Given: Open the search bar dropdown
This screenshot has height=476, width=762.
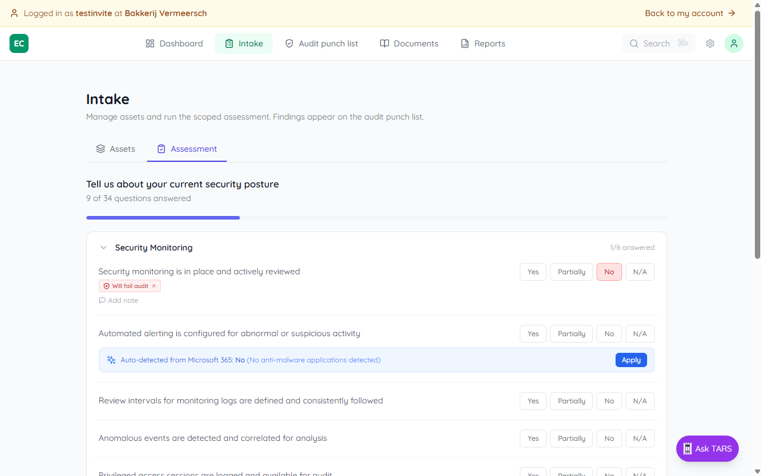Looking at the screenshot, I should click(x=658, y=43).
